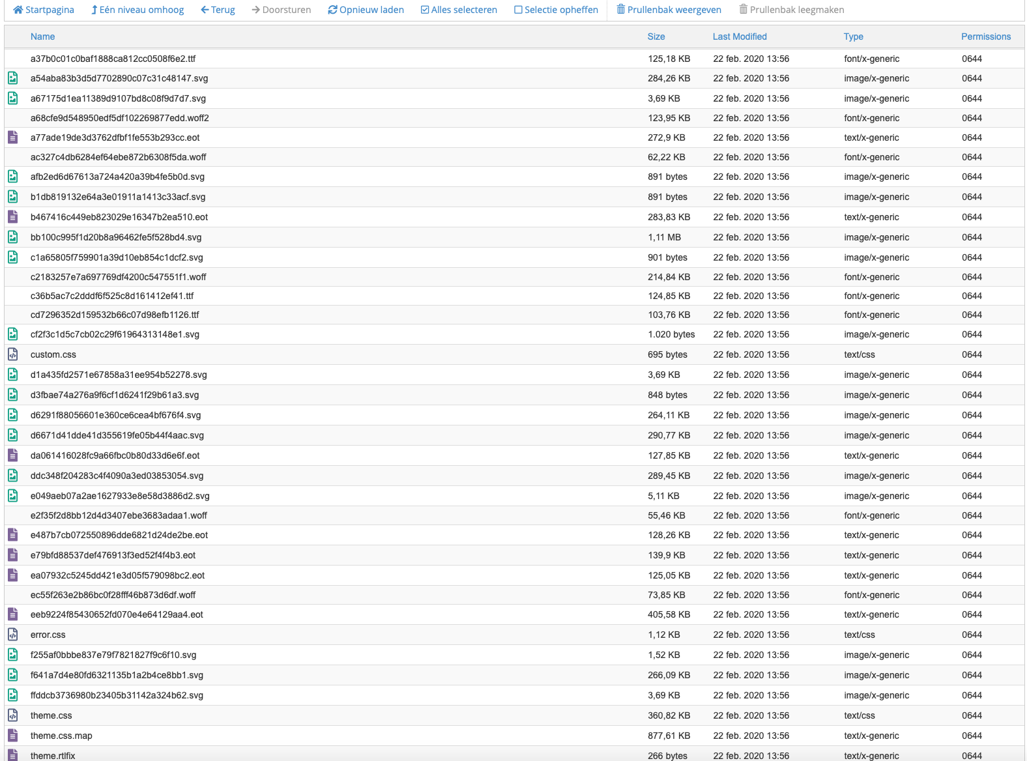
Task: Click document icon of ea07932c5245dd421e3d05f579098bc2.eot
Action: pyautogui.click(x=12, y=575)
